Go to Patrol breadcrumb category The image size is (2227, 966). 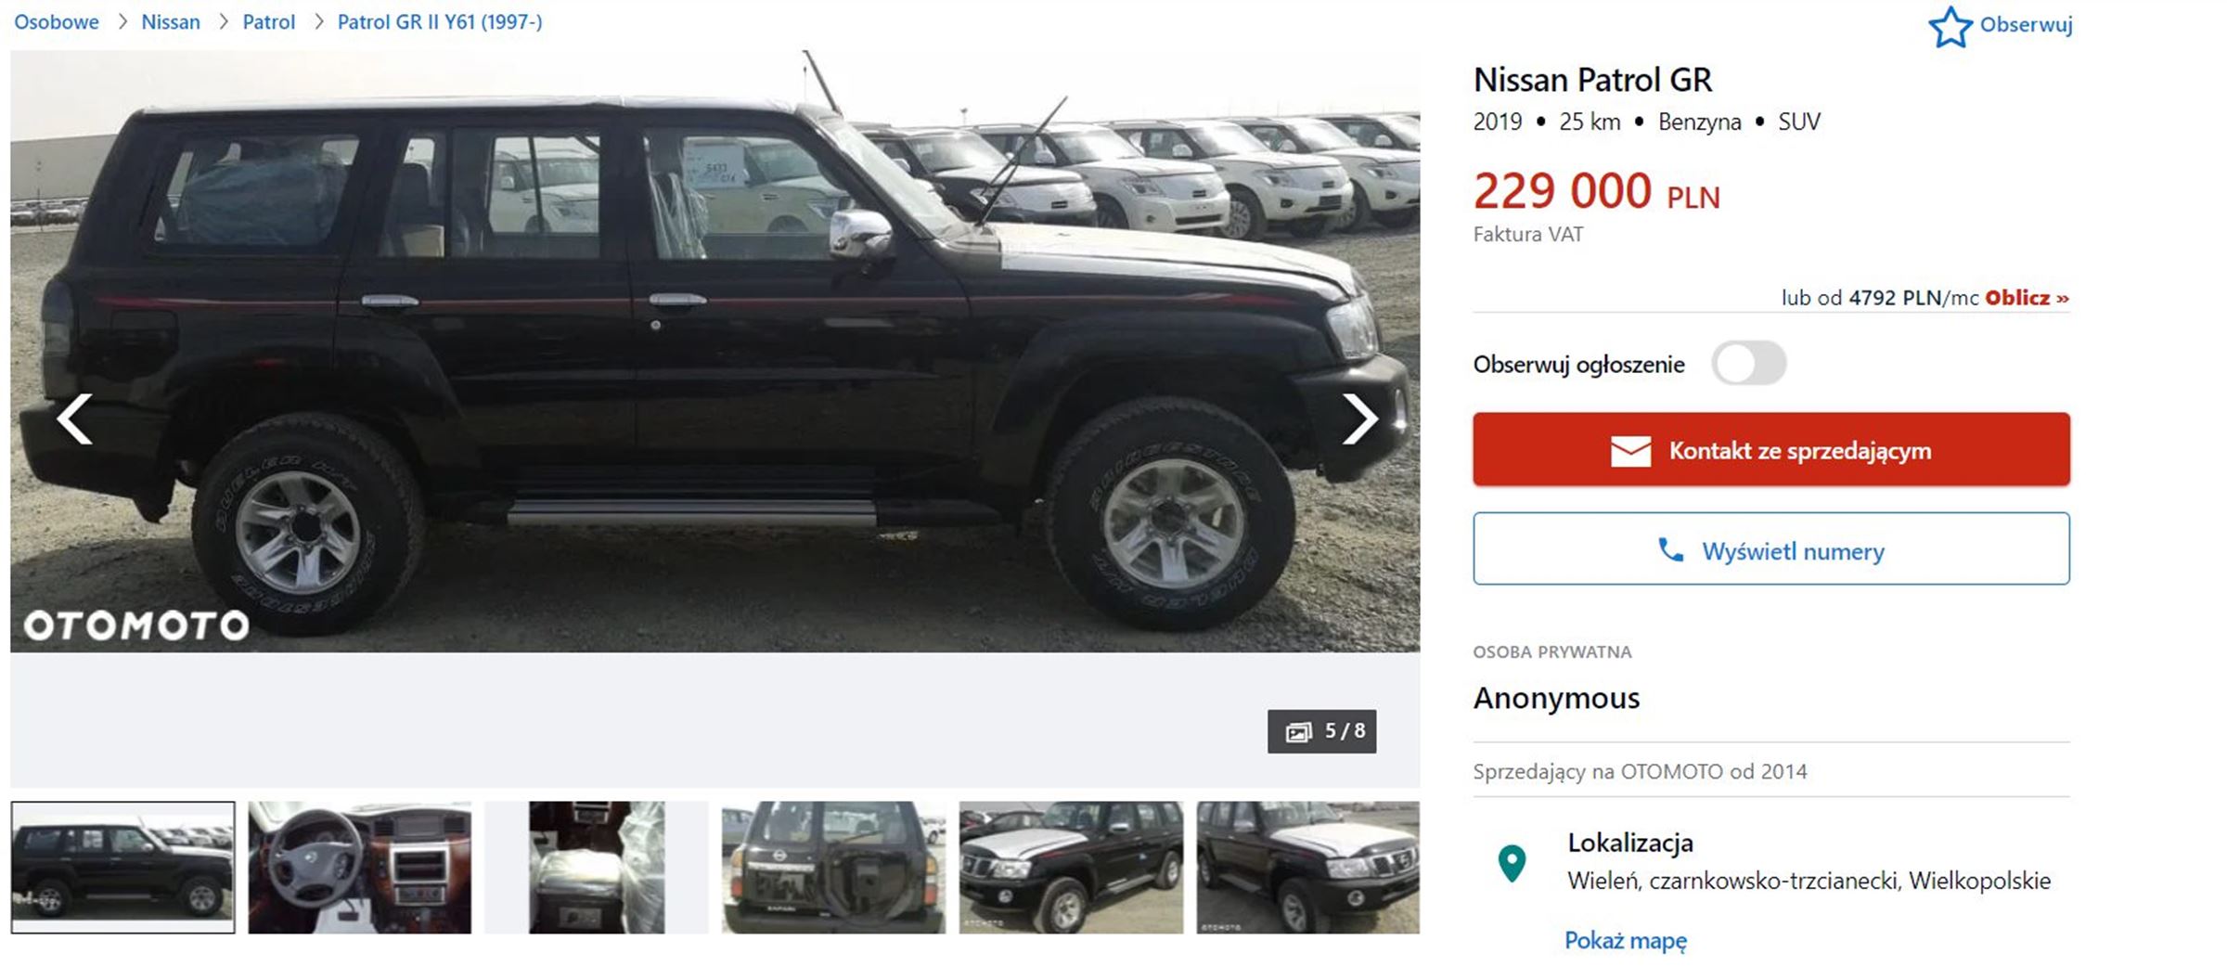point(269,21)
